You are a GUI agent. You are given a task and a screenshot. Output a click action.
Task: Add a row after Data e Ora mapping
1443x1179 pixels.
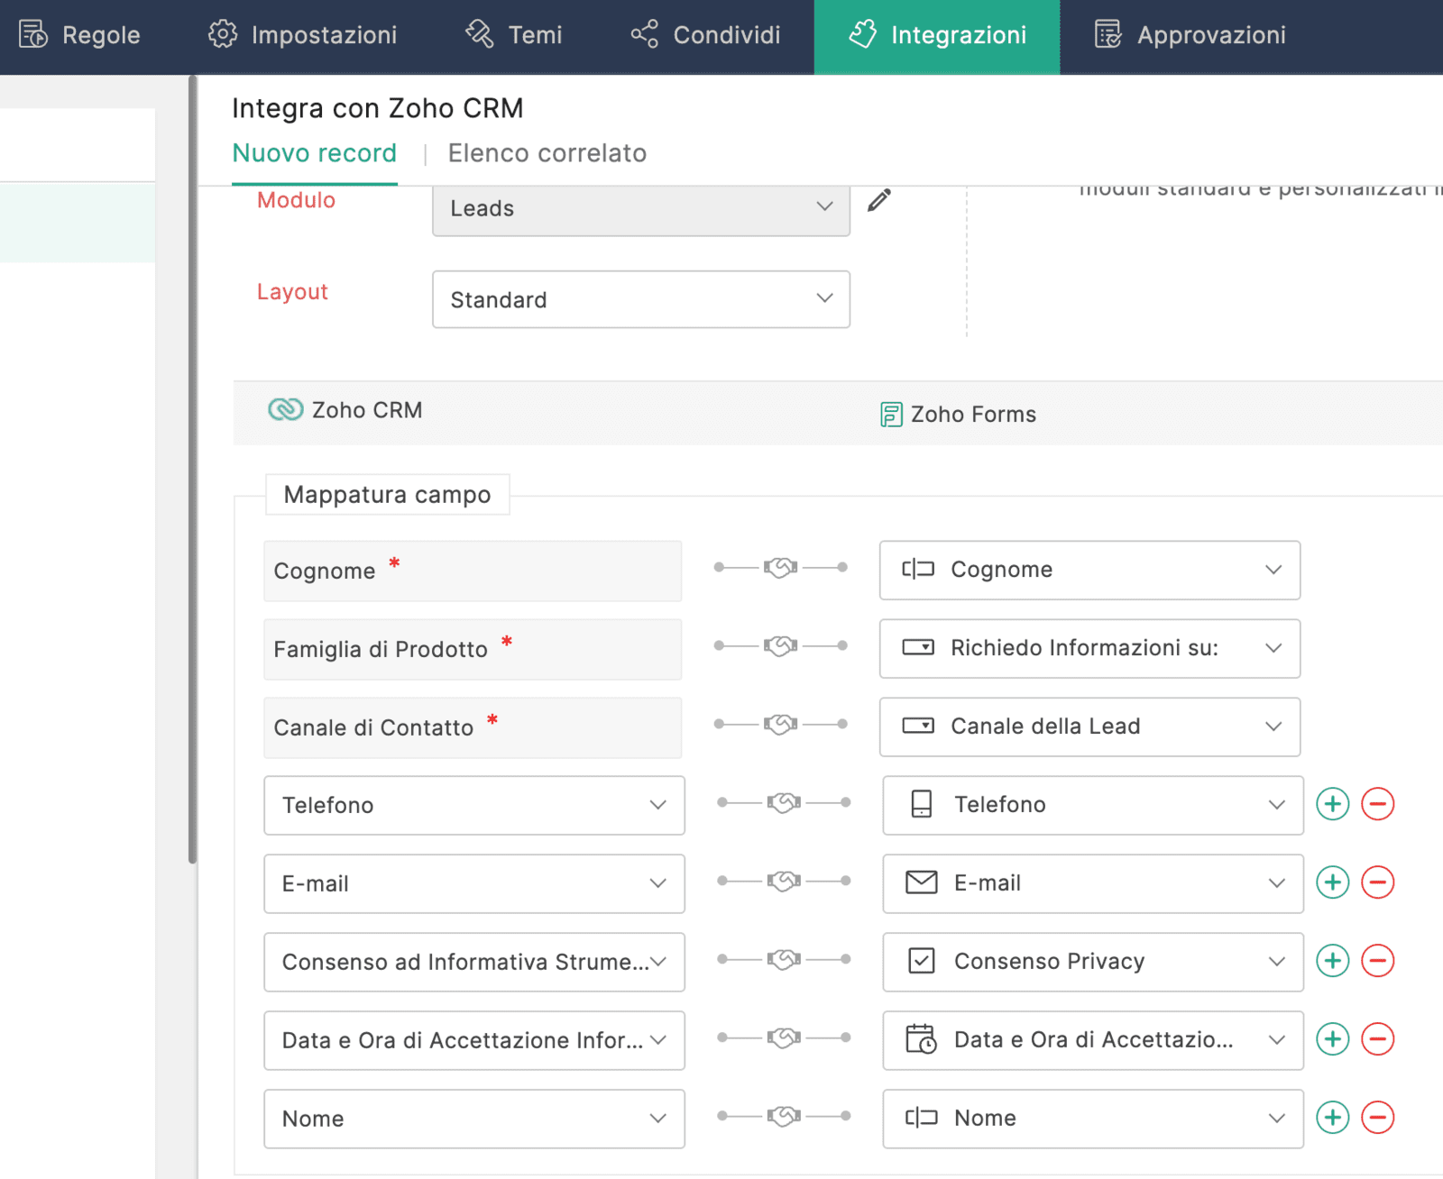(x=1332, y=1039)
